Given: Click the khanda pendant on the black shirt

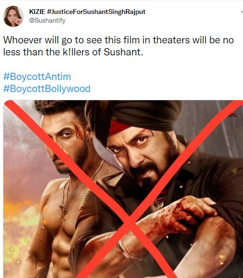Looking at the screenshot, I should (x=160, y=203).
